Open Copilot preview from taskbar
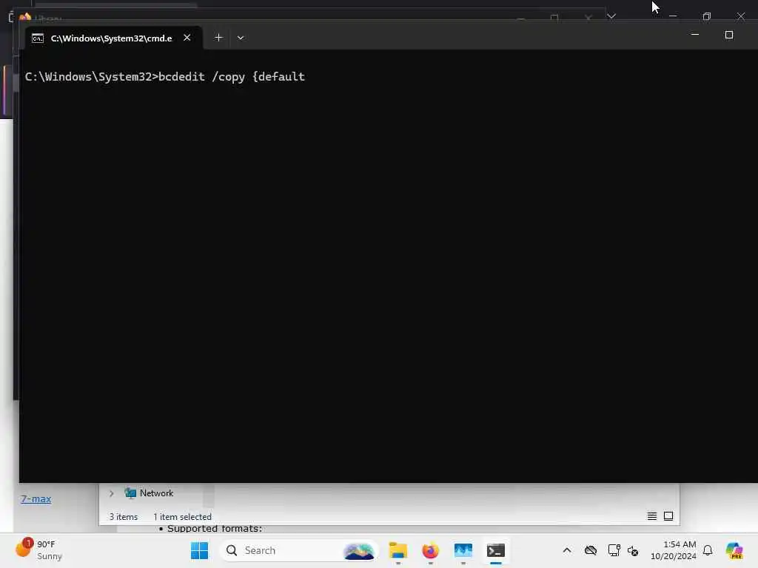Image resolution: width=758 pixels, height=568 pixels. click(734, 550)
